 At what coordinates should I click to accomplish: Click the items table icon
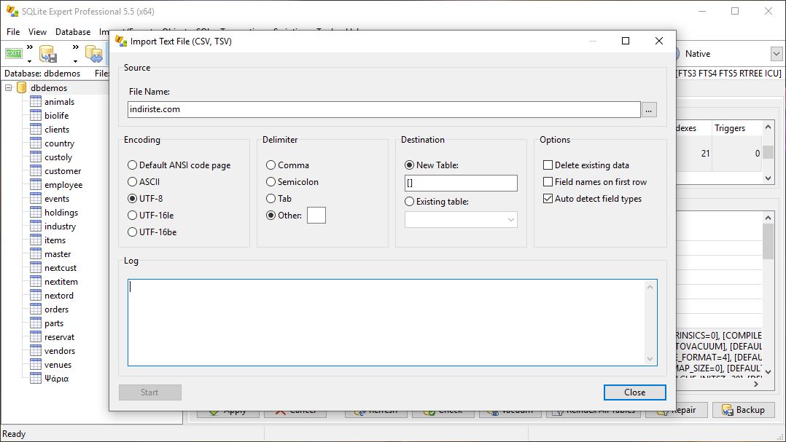(x=36, y=240)
